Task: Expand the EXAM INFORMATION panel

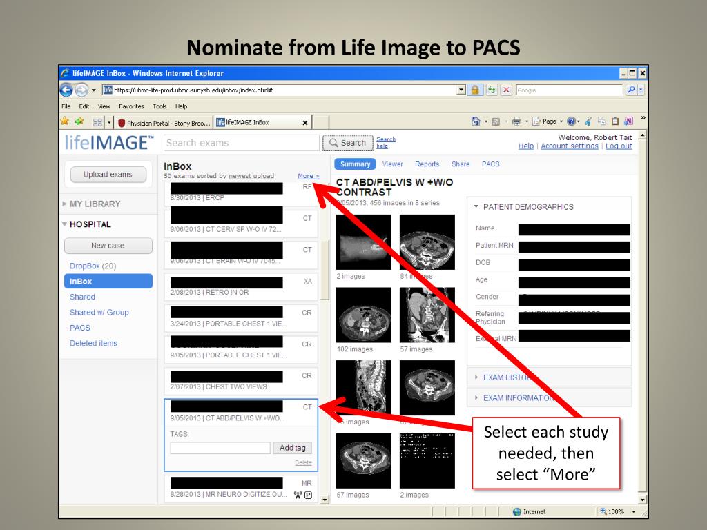Action: (x=476, y=397)
